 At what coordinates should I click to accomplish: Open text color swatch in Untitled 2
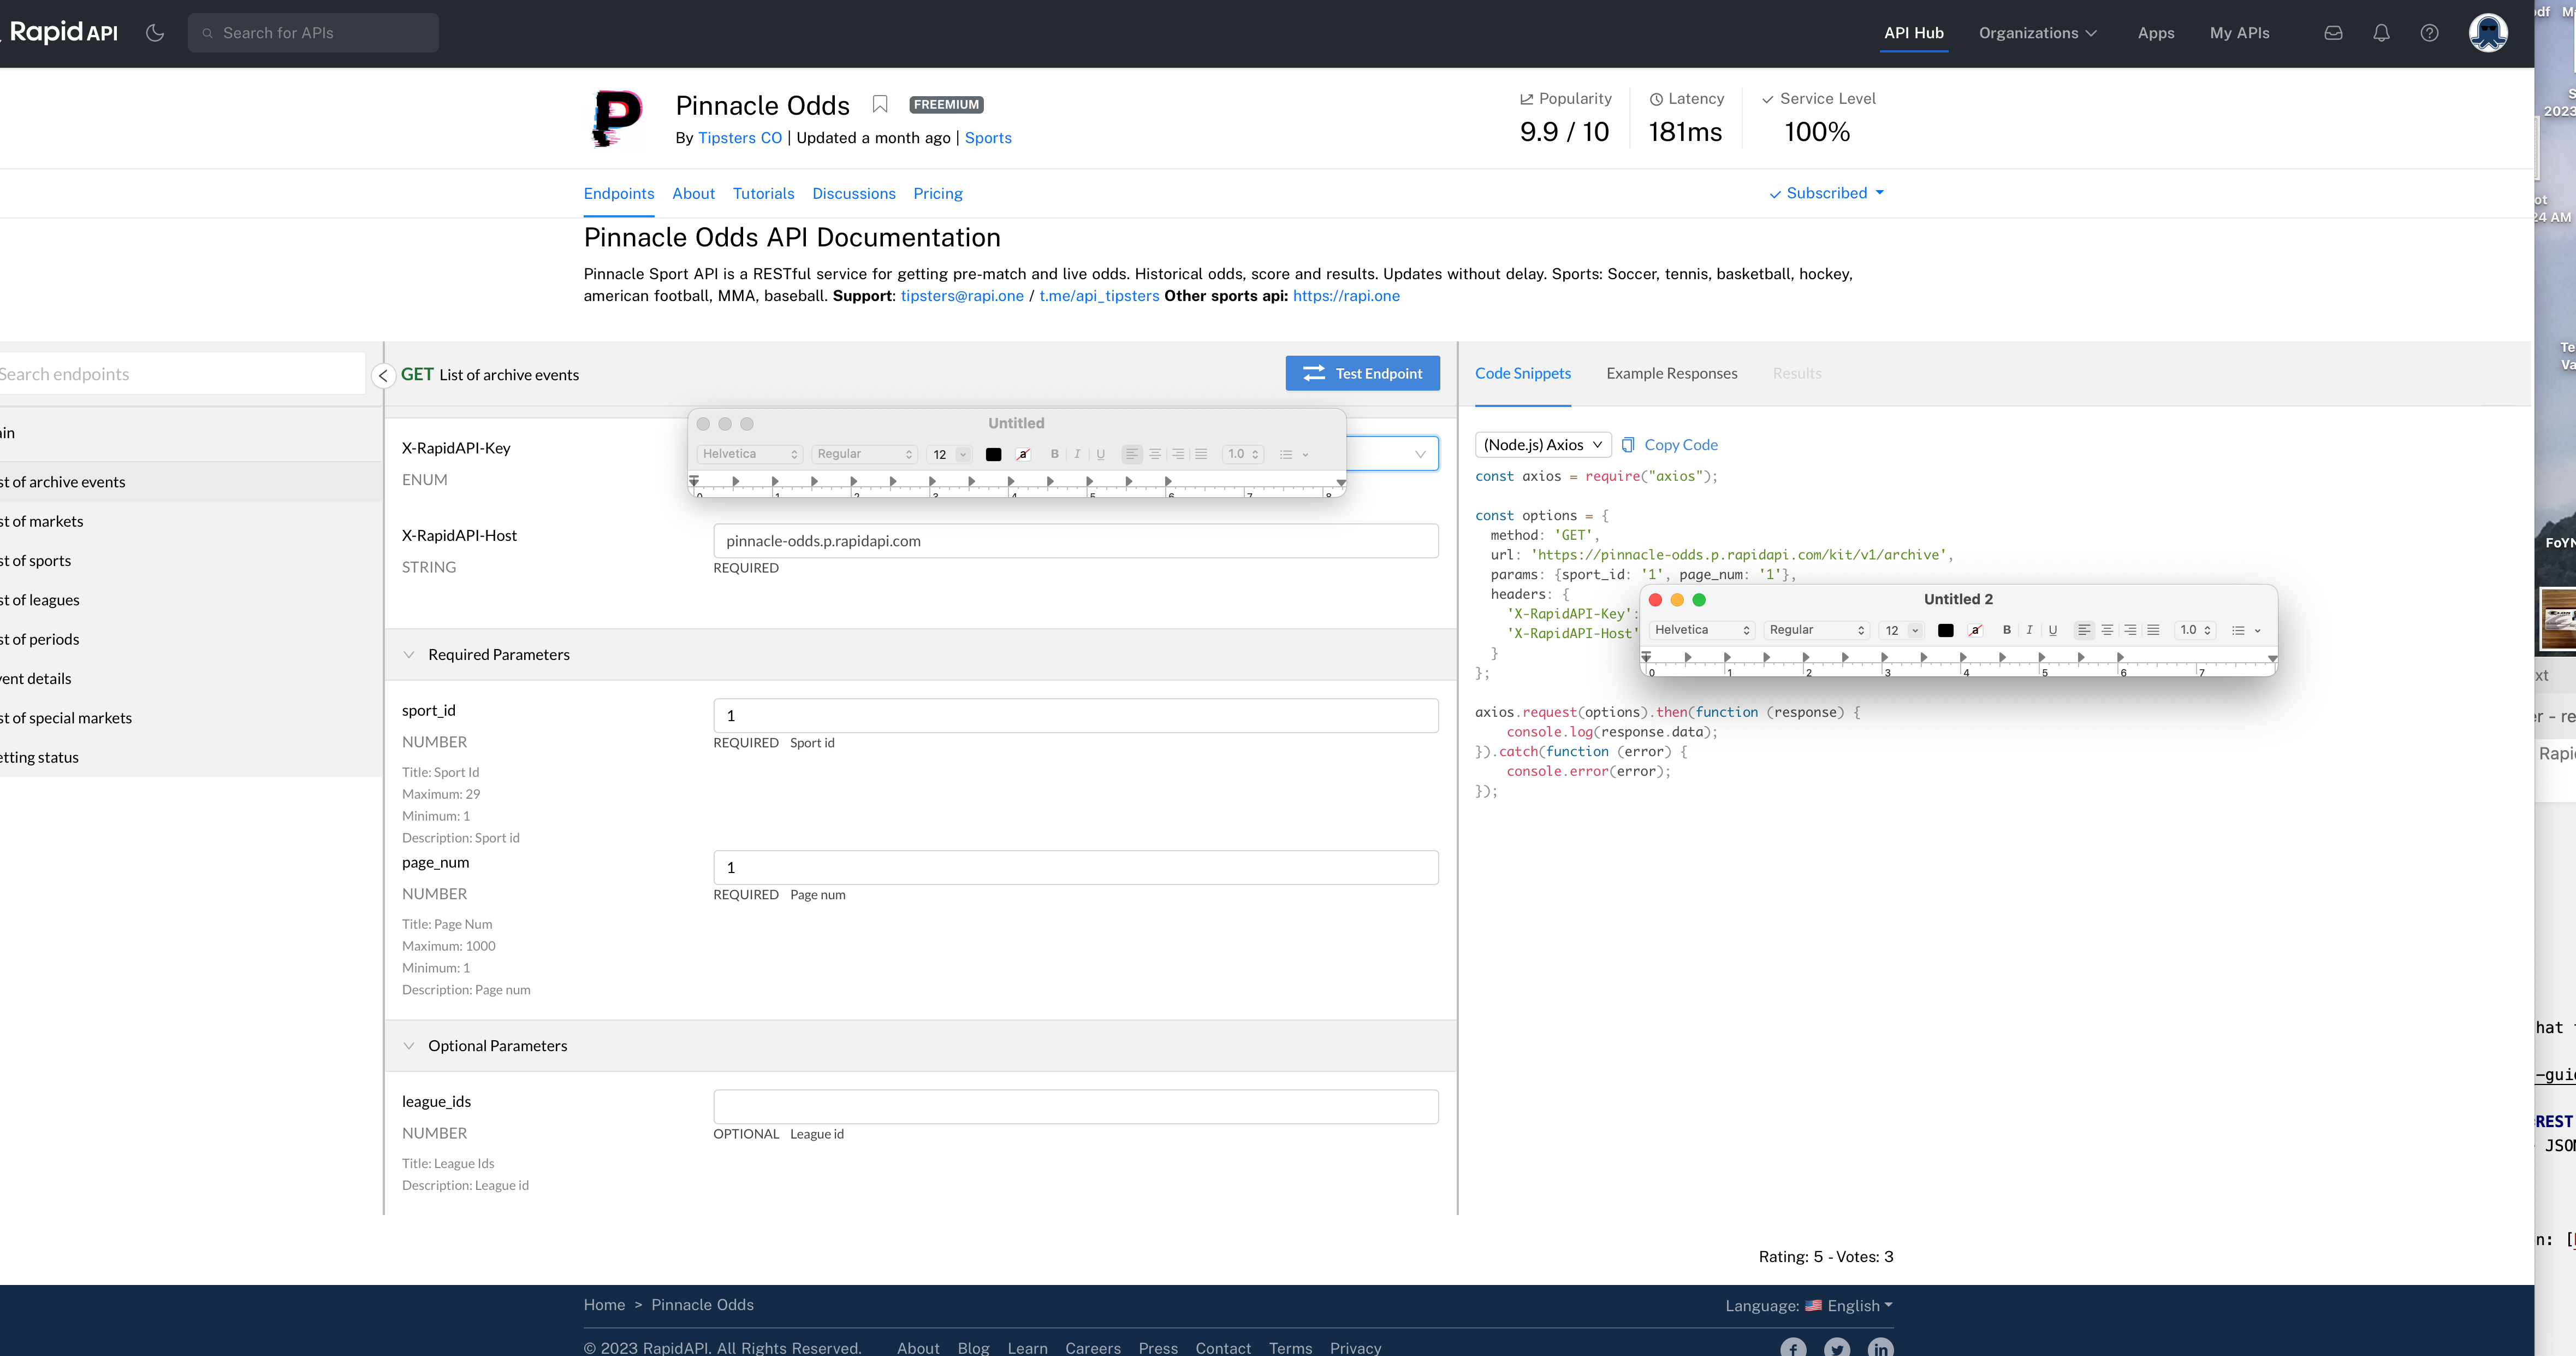pos(1945,630)
